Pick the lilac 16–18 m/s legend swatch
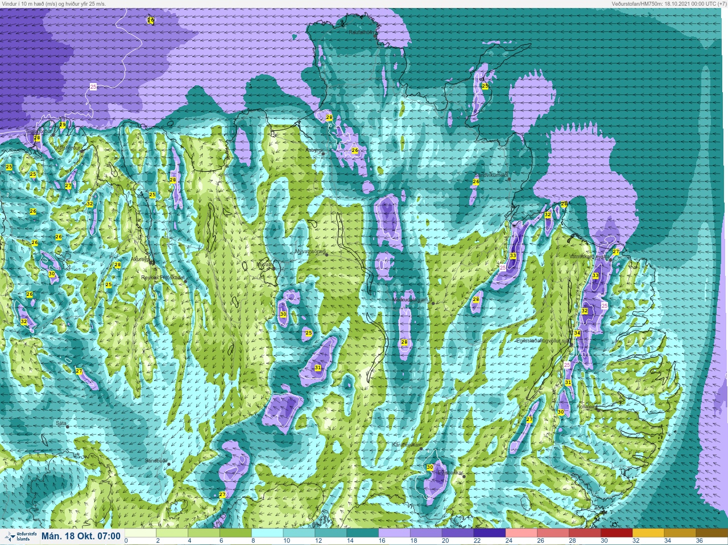 click(x=394, y=533)
